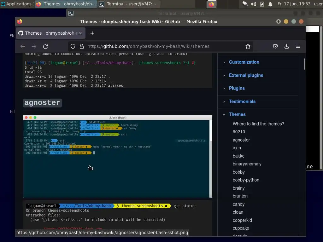Screen dimensions: 323x242
Task: Jump to the brunton theme entry
Action: coord(240,196)
